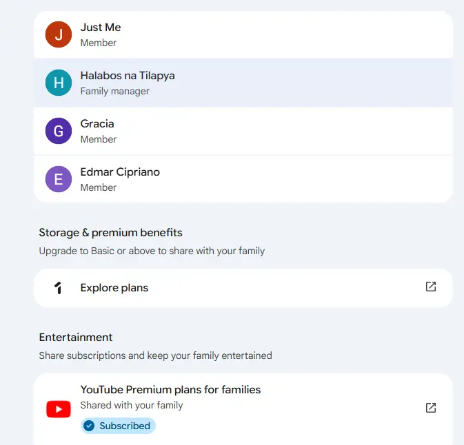Open Gracia member details
Viewport: 464px width, 445px height.
tap(243, 131)
